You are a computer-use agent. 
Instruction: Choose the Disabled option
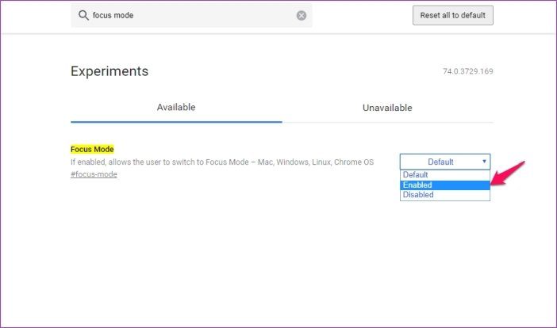tap(445, 195)
